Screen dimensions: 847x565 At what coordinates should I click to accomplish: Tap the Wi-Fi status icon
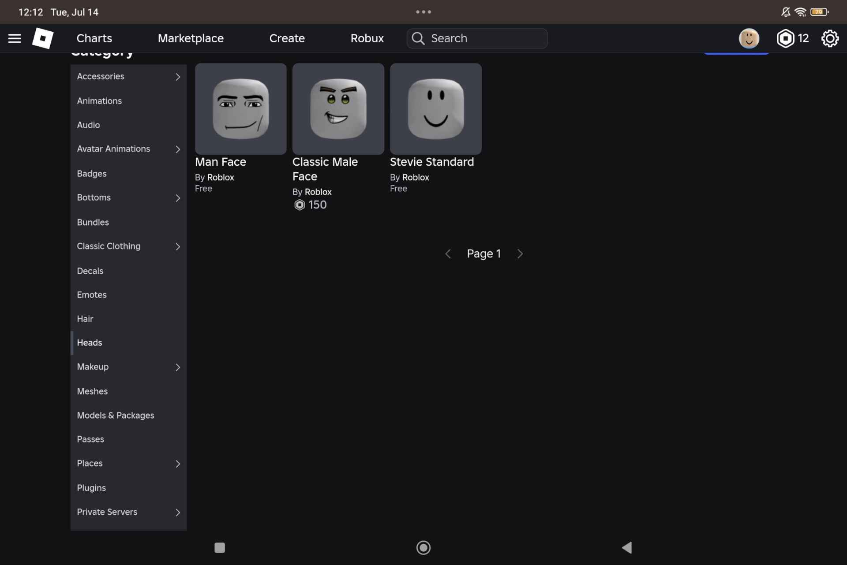tap(800, 12)
